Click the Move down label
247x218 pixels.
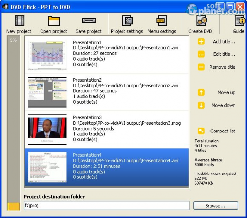click(x=223, y=105)
